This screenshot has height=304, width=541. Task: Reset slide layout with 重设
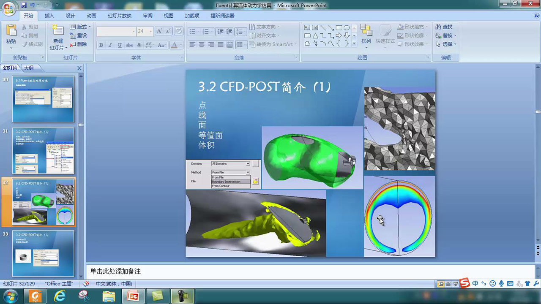(x=79, y=35)
